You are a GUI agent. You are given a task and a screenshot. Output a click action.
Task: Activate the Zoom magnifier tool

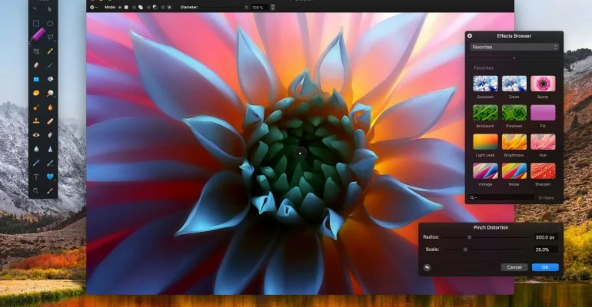click(35, 190)
